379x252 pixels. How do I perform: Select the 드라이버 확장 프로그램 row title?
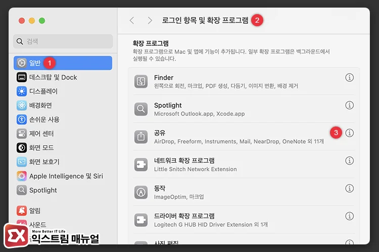pyautogui.click(x=184, y=216)
